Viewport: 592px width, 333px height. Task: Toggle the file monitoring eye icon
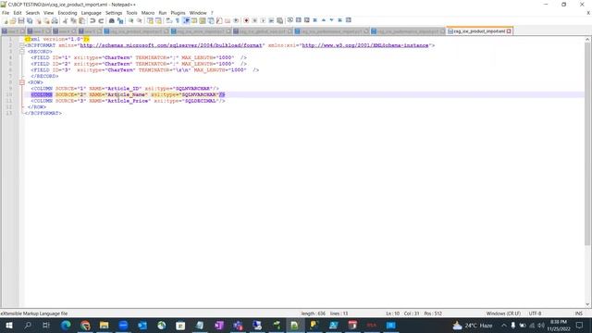(x=236, y=20)
